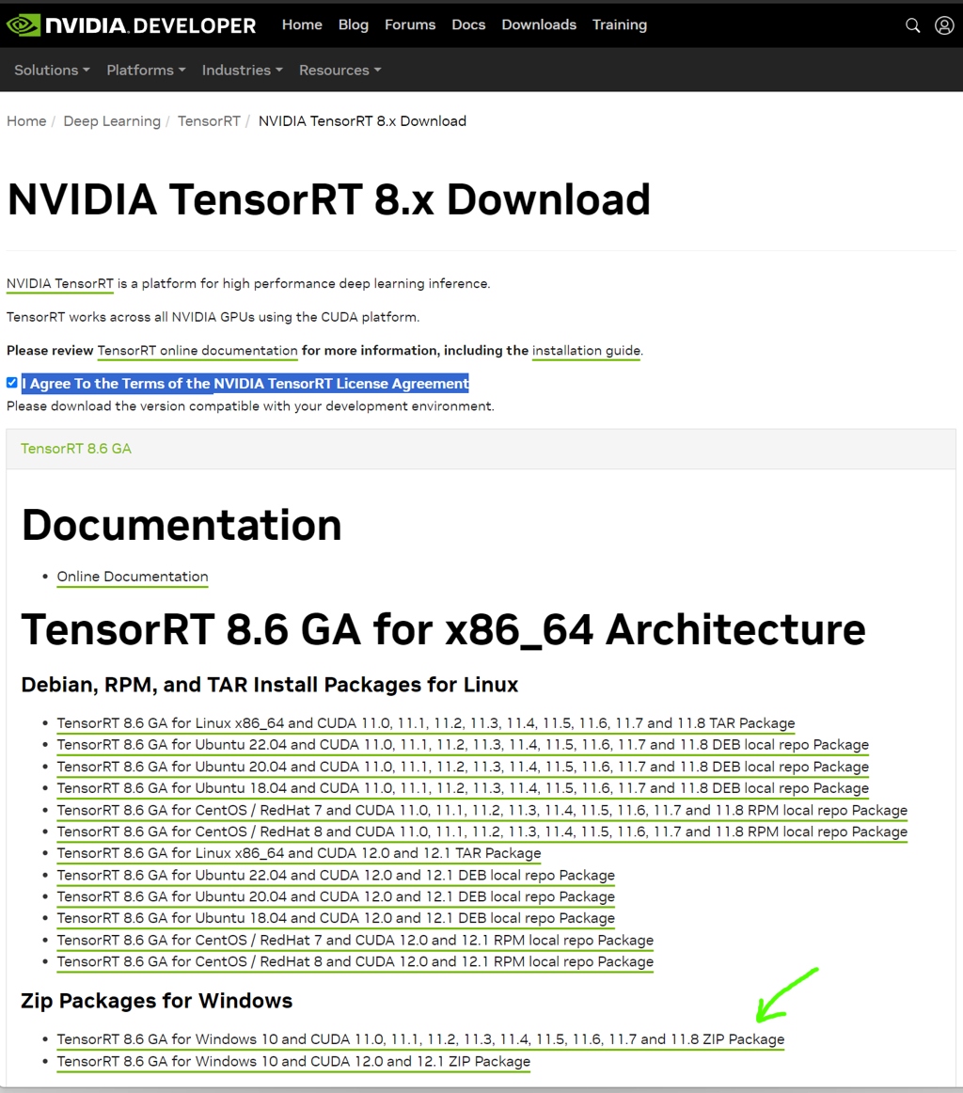The width and height of the screenshot is (963, 1093).
Task: Expand the Solutions dropdown
Action: click(53, 70)
